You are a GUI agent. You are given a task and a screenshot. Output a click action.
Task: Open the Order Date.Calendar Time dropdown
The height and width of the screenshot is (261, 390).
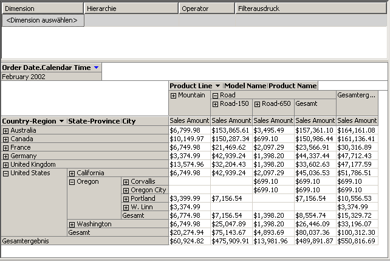tap(96, 68)
